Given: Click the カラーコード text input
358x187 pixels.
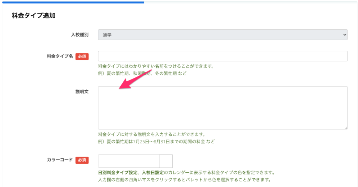Looking at the screenshot, I should tap(128, 161).
